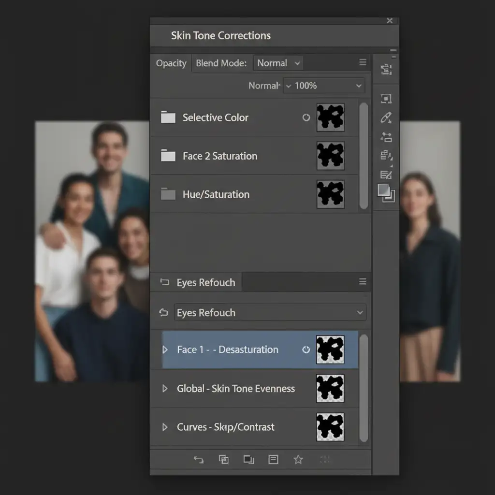Click the eyedropper tool in the side toolbar

coord(386,117)
